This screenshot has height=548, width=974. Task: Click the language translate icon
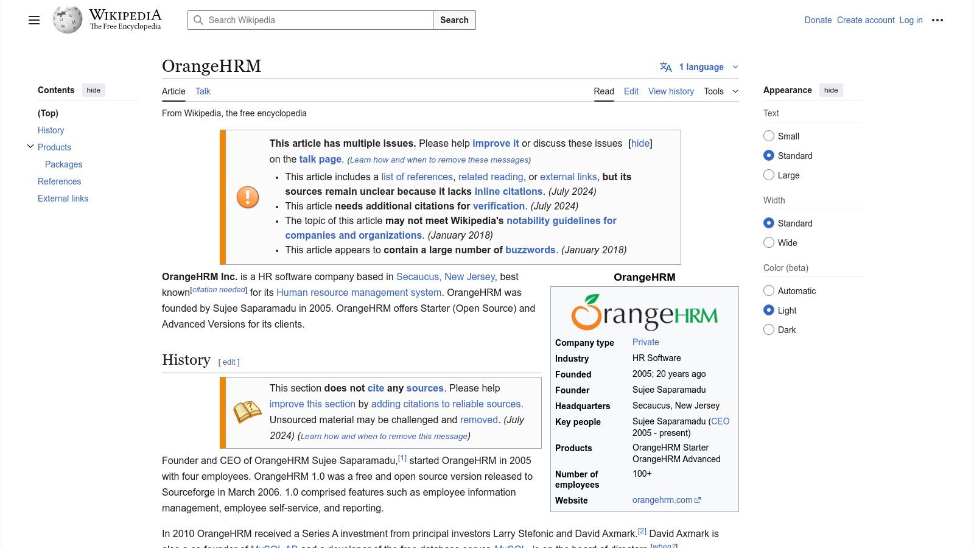(x=666, y=67)
